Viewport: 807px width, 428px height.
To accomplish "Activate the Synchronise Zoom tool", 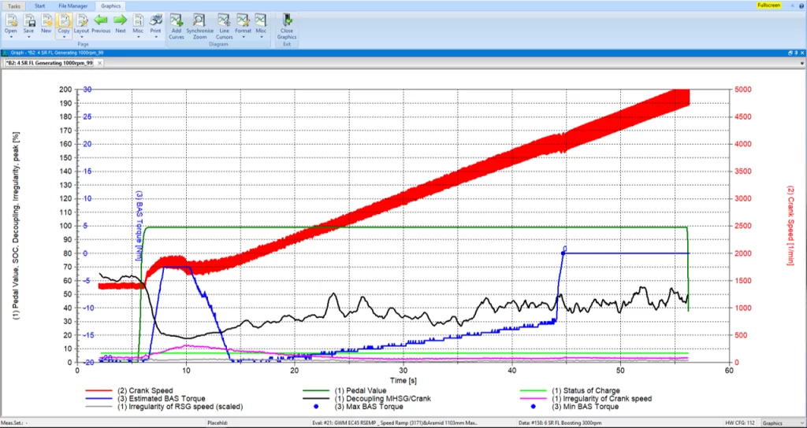I will [200, 20].
